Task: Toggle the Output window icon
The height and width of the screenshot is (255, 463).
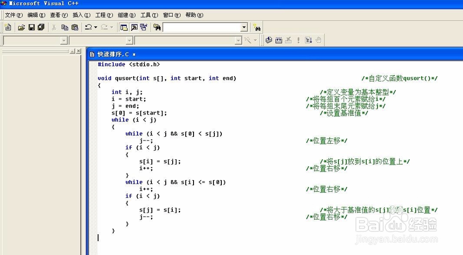Action: coord(134,27)
